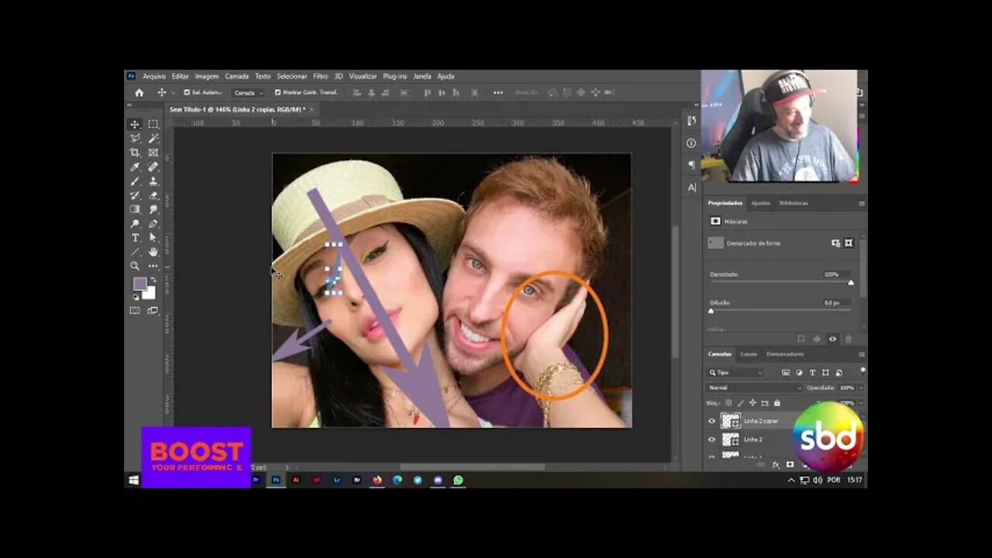Open the Layers panel menu

pos(861,354)
